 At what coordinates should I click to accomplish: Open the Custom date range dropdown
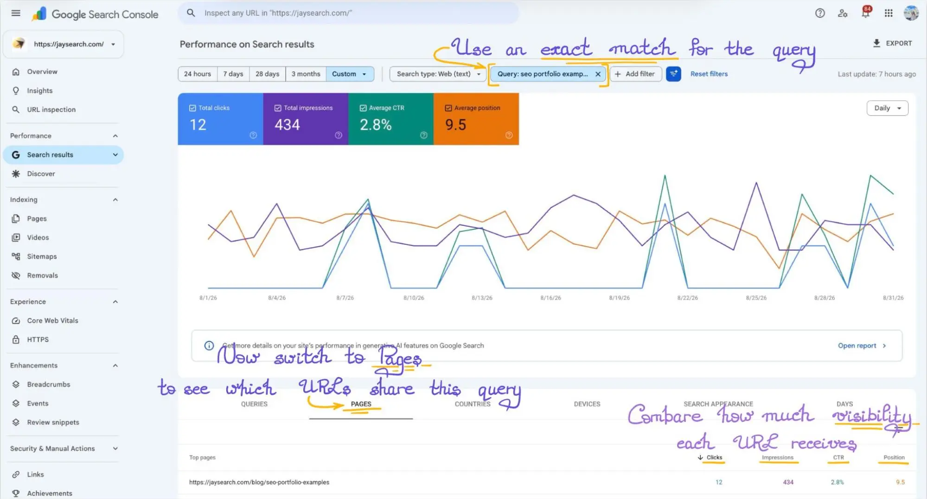(350, 74)
